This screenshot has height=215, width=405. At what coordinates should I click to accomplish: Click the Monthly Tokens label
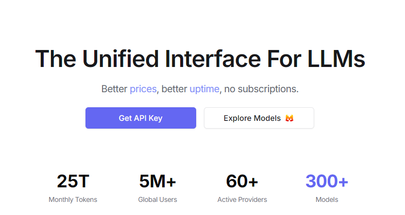[73, 199]
